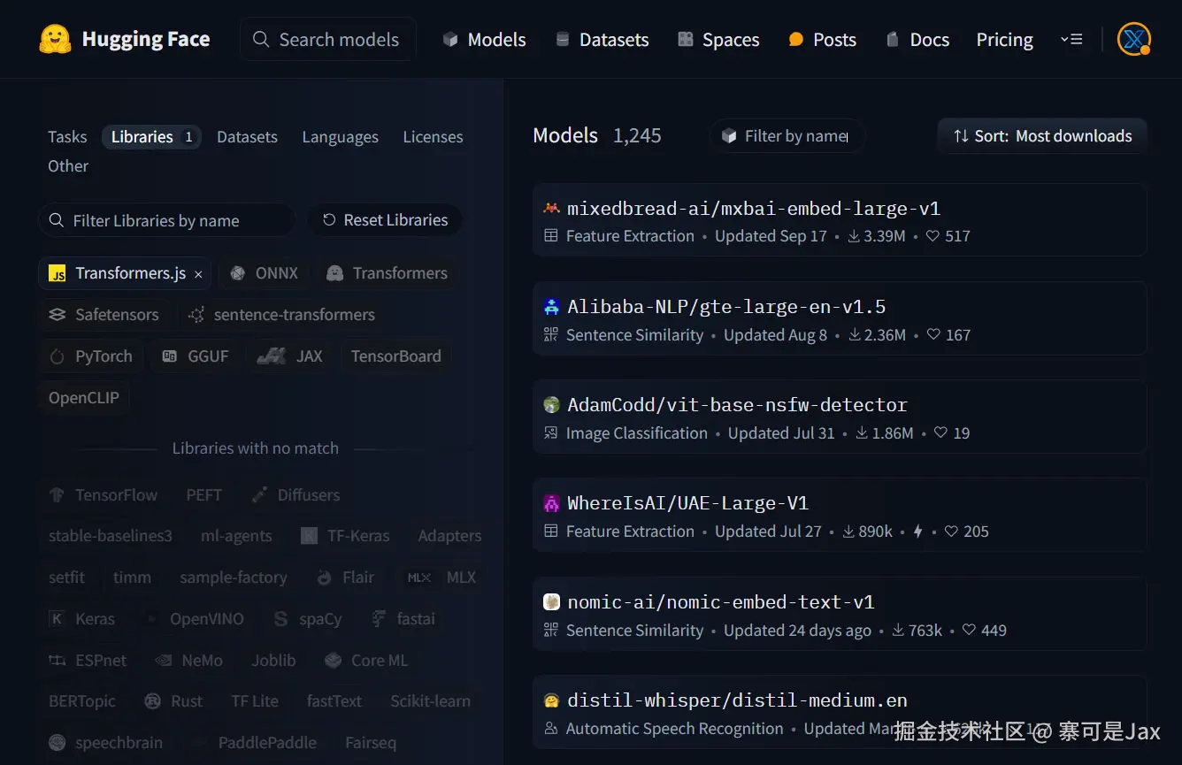Click the disabled spaCy library tag

pyautogui.click(x=307, y=619)
